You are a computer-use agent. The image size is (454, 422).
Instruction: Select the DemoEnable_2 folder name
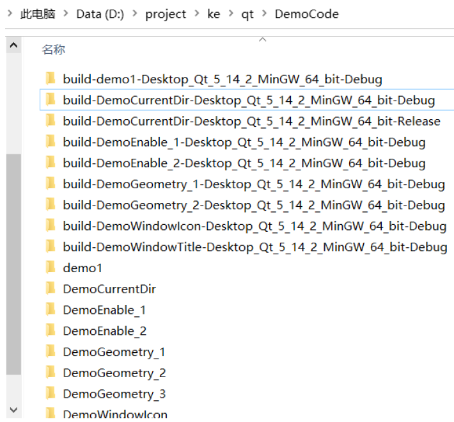104,331
